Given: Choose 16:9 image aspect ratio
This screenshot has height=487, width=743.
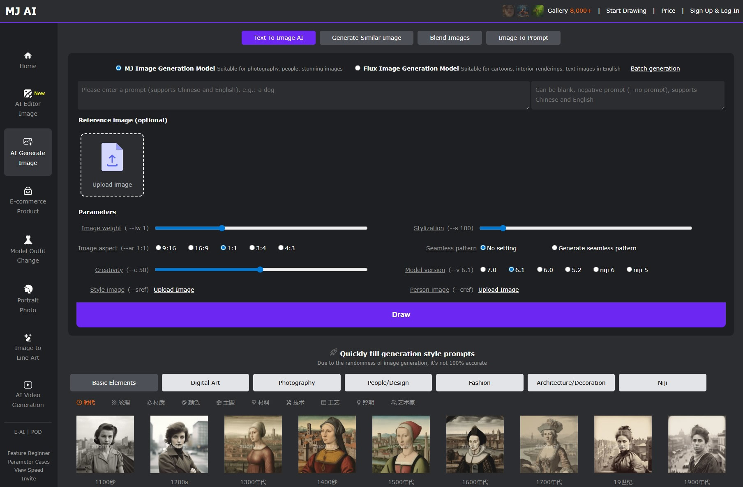Looking at the screenshot, I should (x=191, y=248).
